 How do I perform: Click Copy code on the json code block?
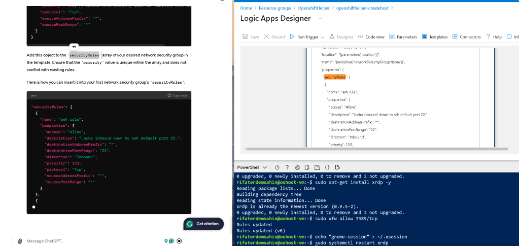click(177, 95)
